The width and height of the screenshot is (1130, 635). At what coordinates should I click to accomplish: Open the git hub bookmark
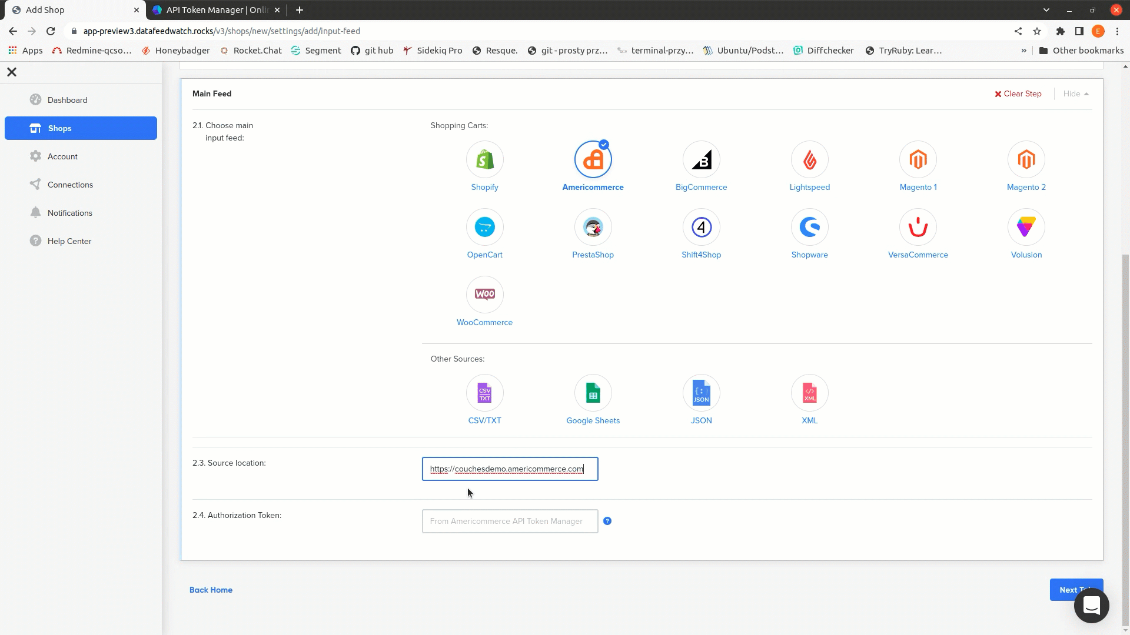(372, 51)
